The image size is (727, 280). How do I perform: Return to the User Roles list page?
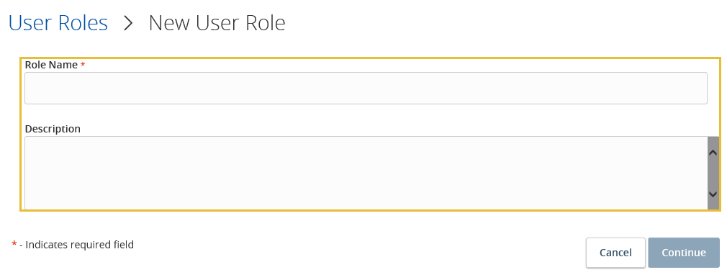pyautogui.click(x=58, y=23)
